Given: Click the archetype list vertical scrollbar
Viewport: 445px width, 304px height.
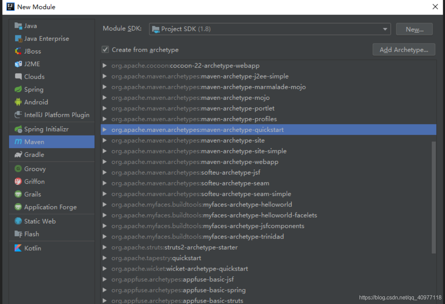Looking at the screenshot, I should [434, 197].
